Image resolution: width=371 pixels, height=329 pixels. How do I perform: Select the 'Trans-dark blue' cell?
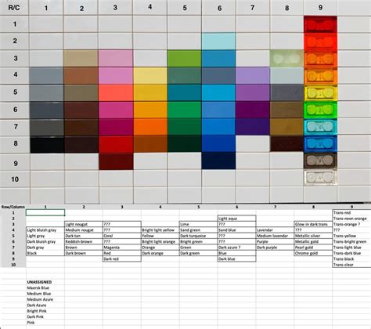pos(351,253)
